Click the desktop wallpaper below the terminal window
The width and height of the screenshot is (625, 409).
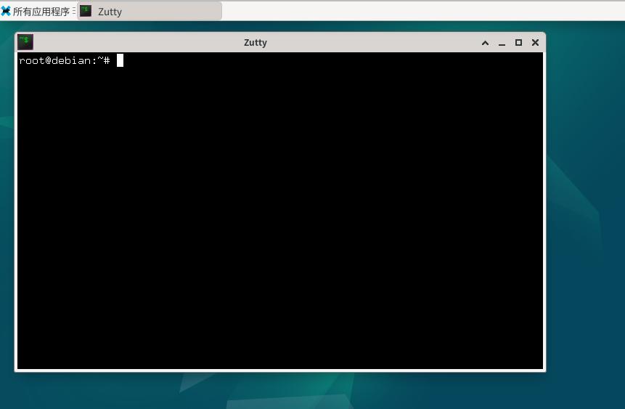coord(279,391)
